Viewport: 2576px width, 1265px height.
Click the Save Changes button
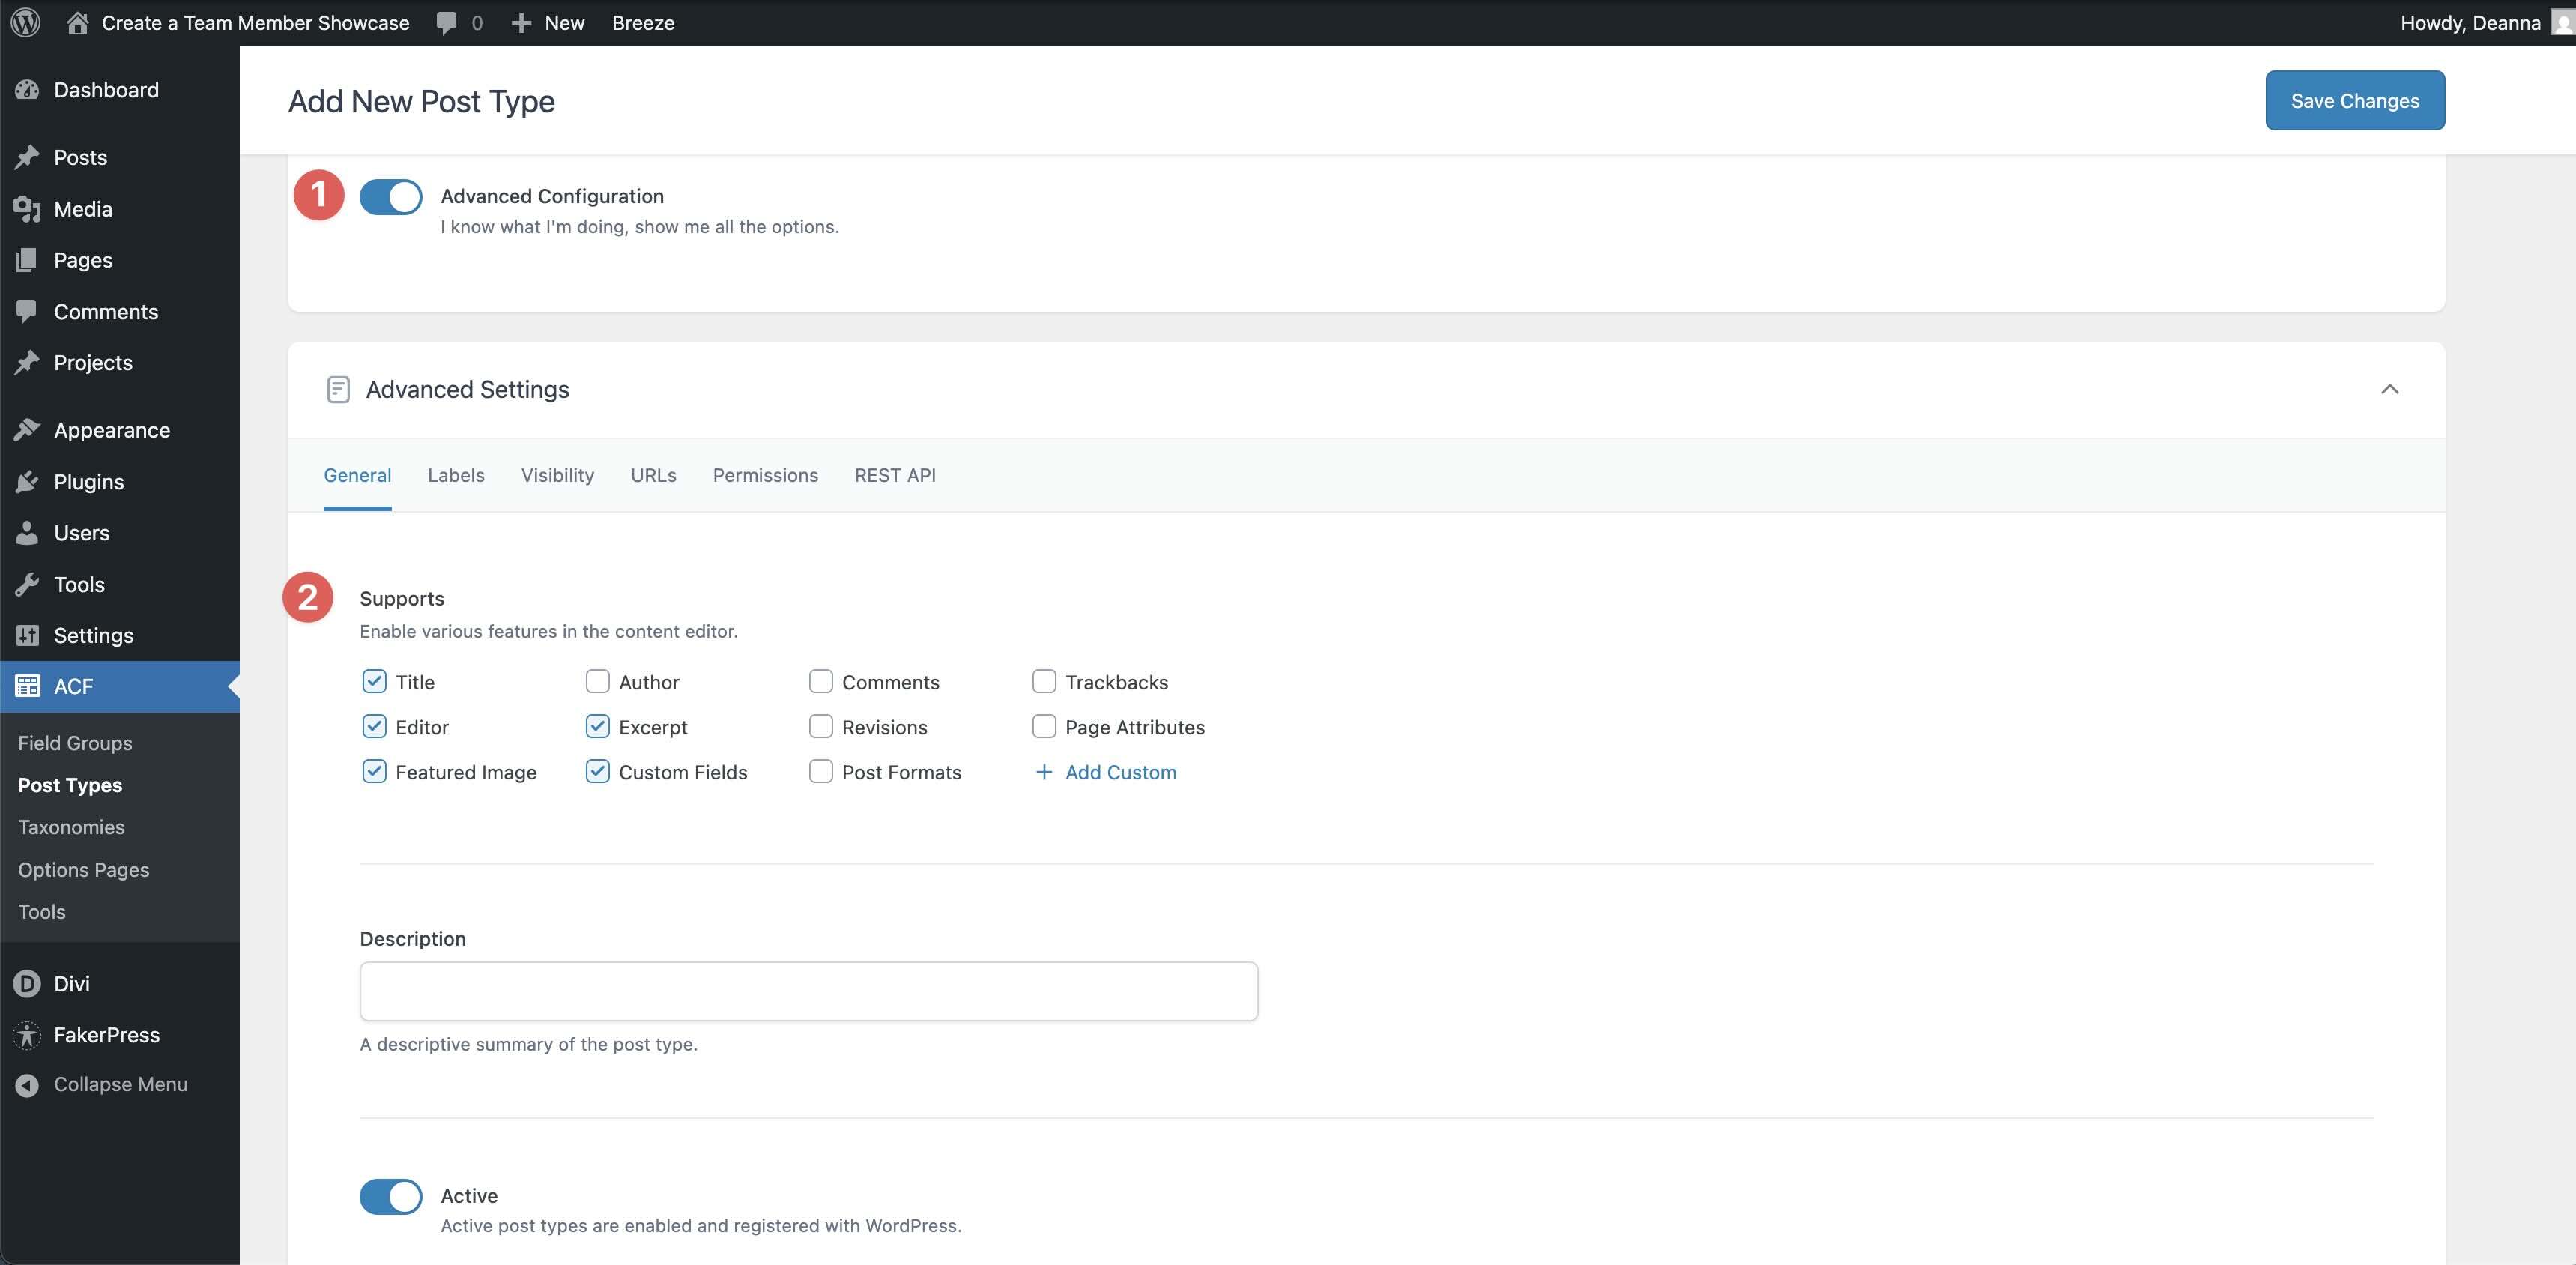coord(2354,100)
